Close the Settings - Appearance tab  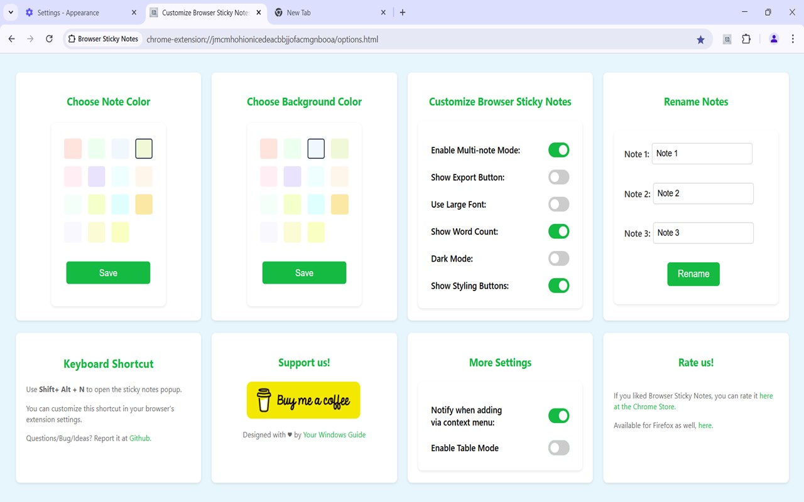(134, 13)
